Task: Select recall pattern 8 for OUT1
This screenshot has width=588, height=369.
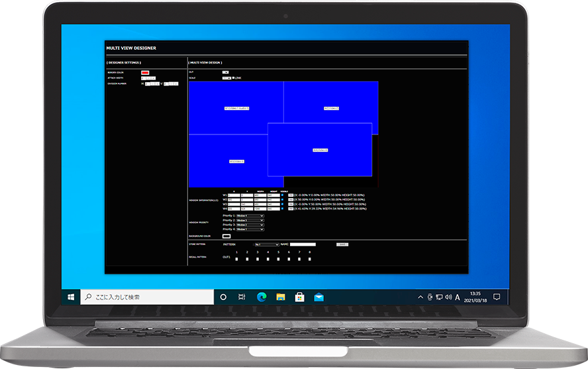Action: [x=310, y=259]
